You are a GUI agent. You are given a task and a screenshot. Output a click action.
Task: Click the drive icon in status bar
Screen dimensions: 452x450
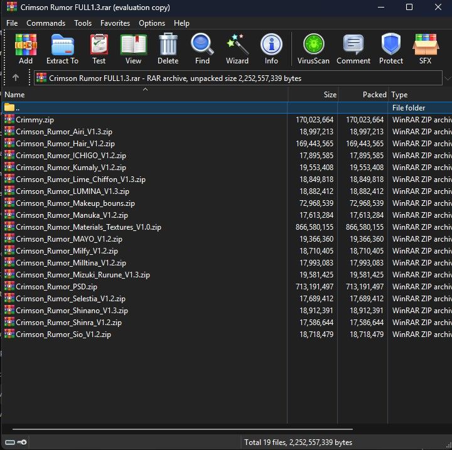click(x=10, y=442)
